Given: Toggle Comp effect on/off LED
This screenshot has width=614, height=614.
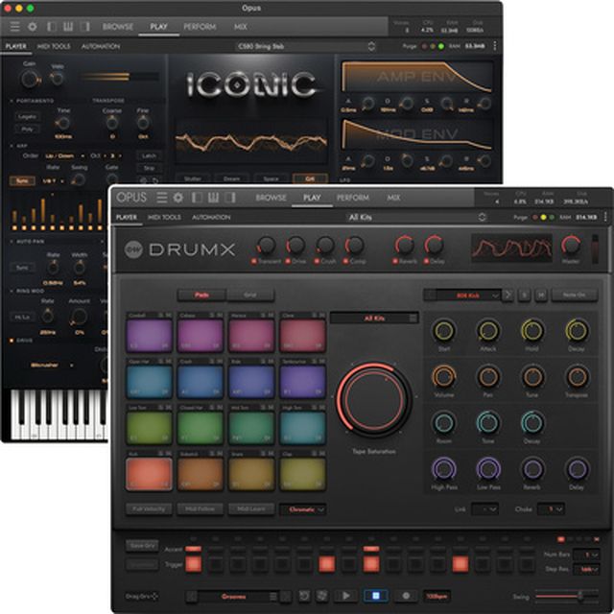Looking at the screenshot, I should 345,261.
